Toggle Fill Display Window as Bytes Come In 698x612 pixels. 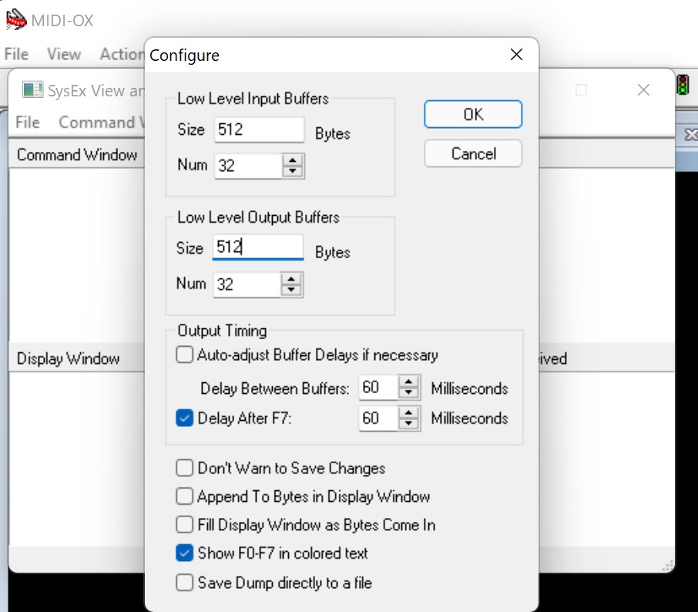point(185,525)
